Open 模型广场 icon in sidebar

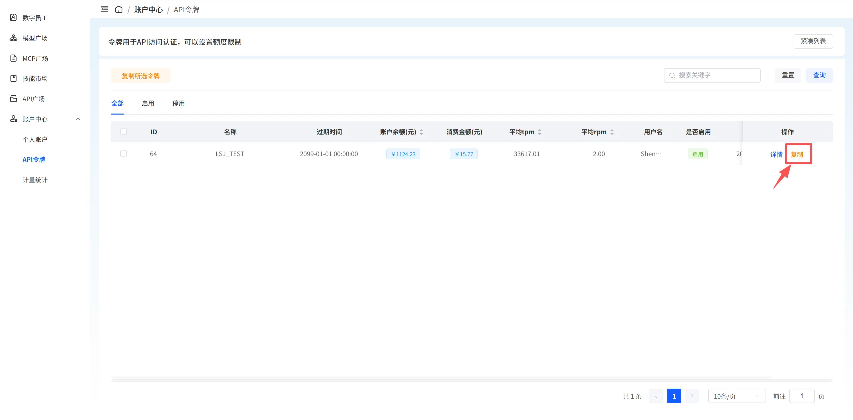(13, 38)
